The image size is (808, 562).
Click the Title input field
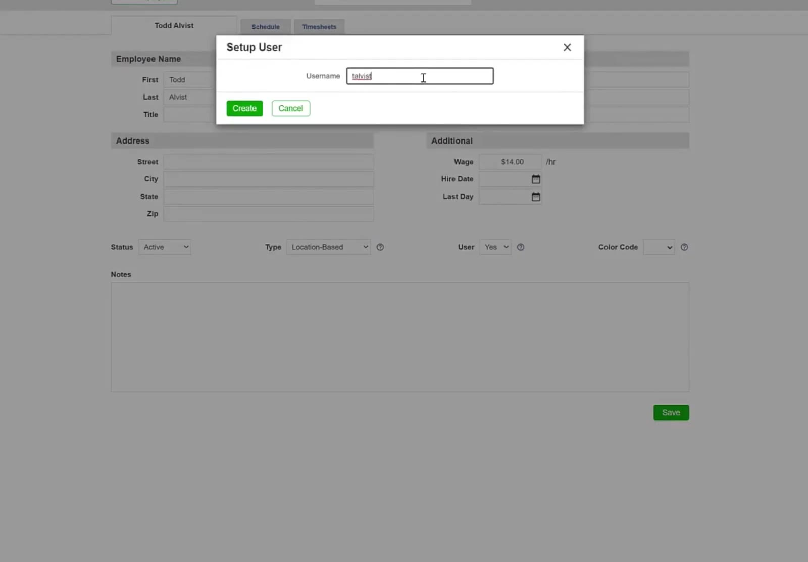coord(190,115)
